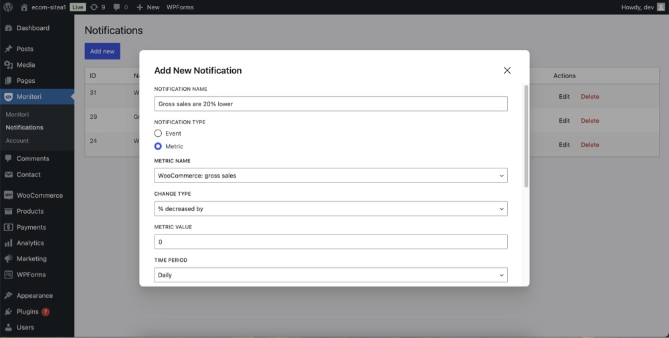Click the Plugins icon with badge 7

8,311
